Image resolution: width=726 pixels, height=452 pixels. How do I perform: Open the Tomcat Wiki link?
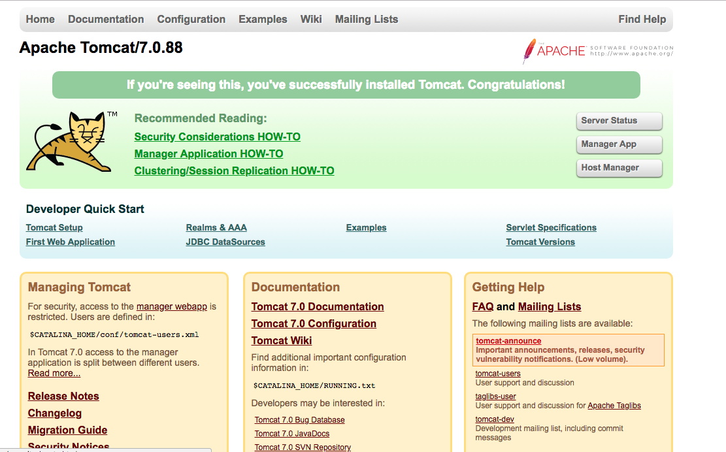coord(282,341)
